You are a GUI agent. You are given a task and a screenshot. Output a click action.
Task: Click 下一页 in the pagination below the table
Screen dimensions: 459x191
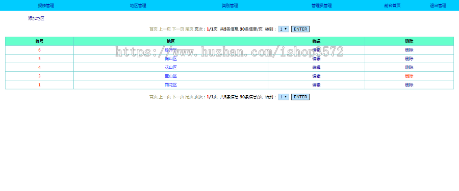(x=178, y=97)
